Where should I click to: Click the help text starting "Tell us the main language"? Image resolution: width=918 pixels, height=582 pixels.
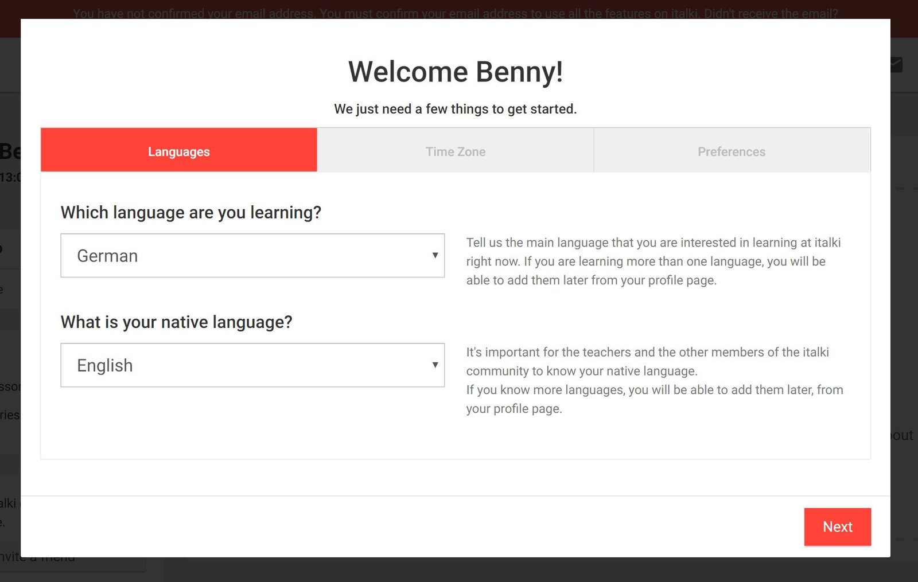pyautogui.click(x=653, y=261)
